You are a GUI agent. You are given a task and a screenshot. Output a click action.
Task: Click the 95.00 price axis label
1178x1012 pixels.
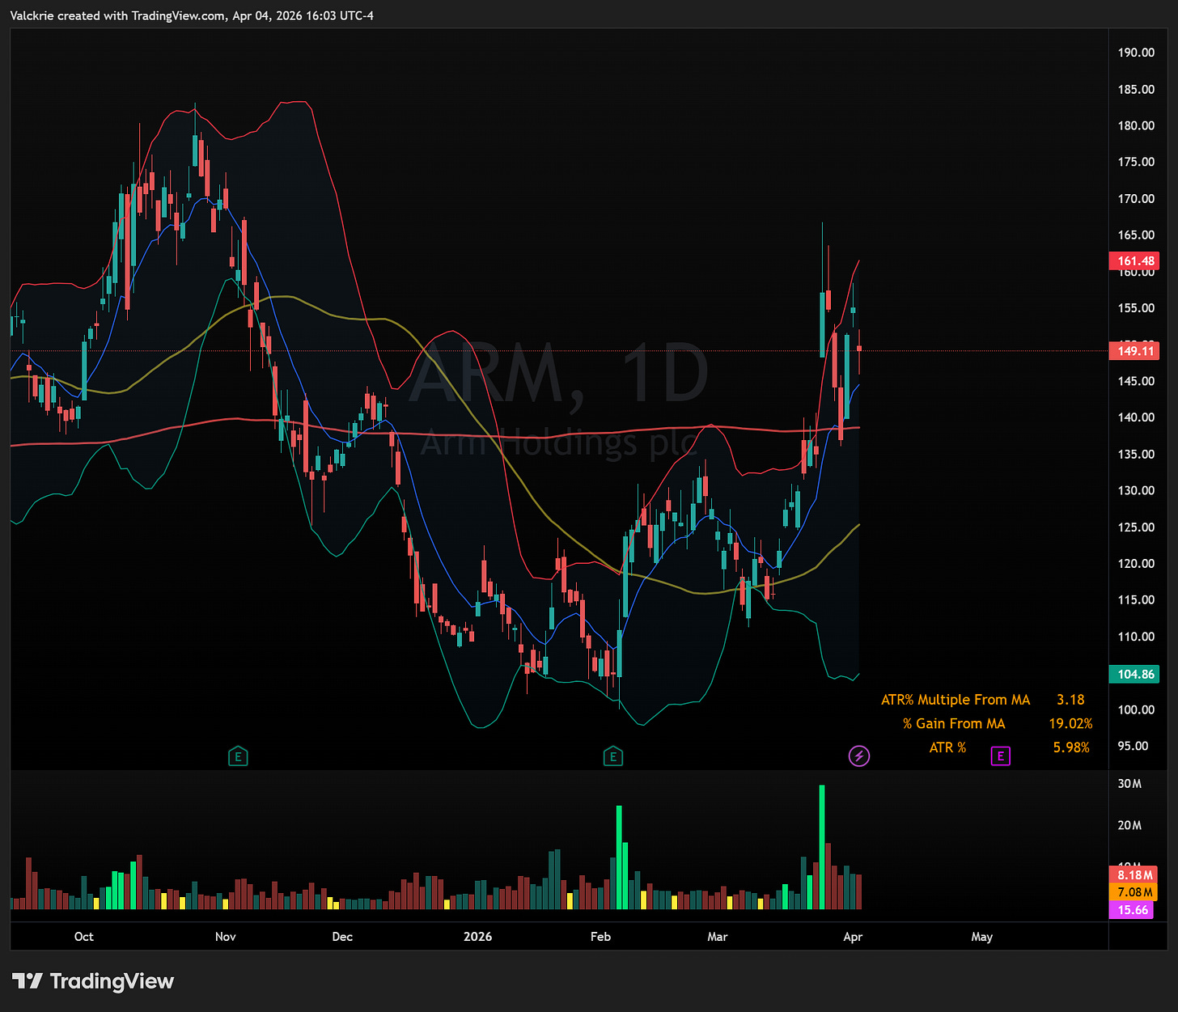[x=1133, y=746]
